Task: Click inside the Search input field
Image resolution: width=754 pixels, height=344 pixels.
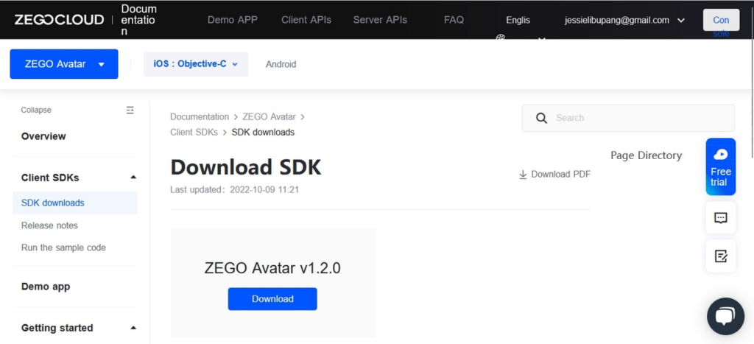Action: (x=628, y=118)
